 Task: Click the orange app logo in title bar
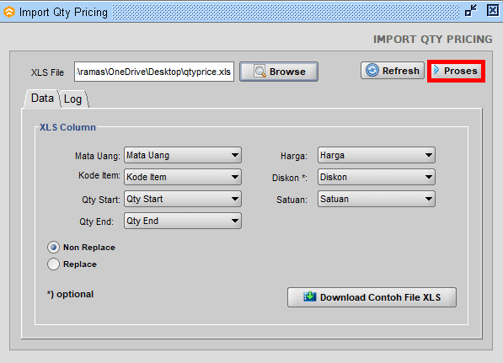pos(9,12)
